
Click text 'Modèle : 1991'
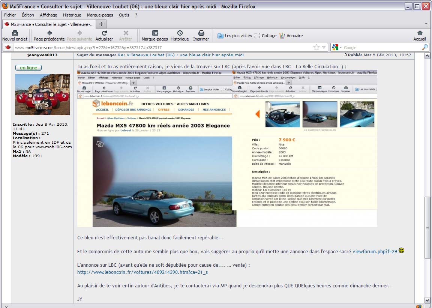[x=27, y=156]
